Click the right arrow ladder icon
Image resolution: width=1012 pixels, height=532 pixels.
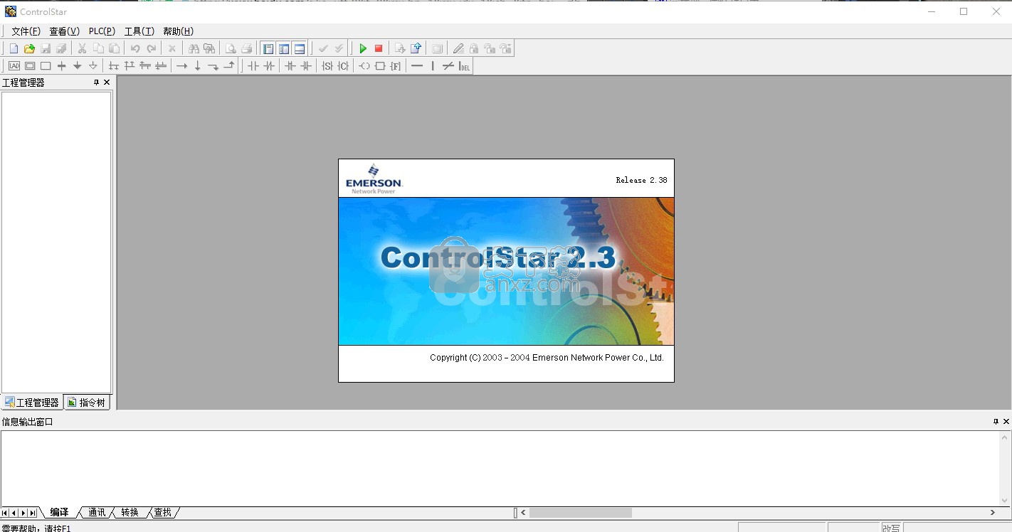(x=182, y=66)
